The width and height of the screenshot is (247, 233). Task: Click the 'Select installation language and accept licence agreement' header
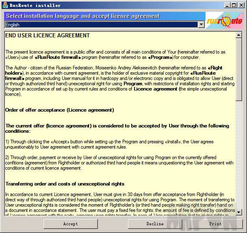[x=83, y=16]
